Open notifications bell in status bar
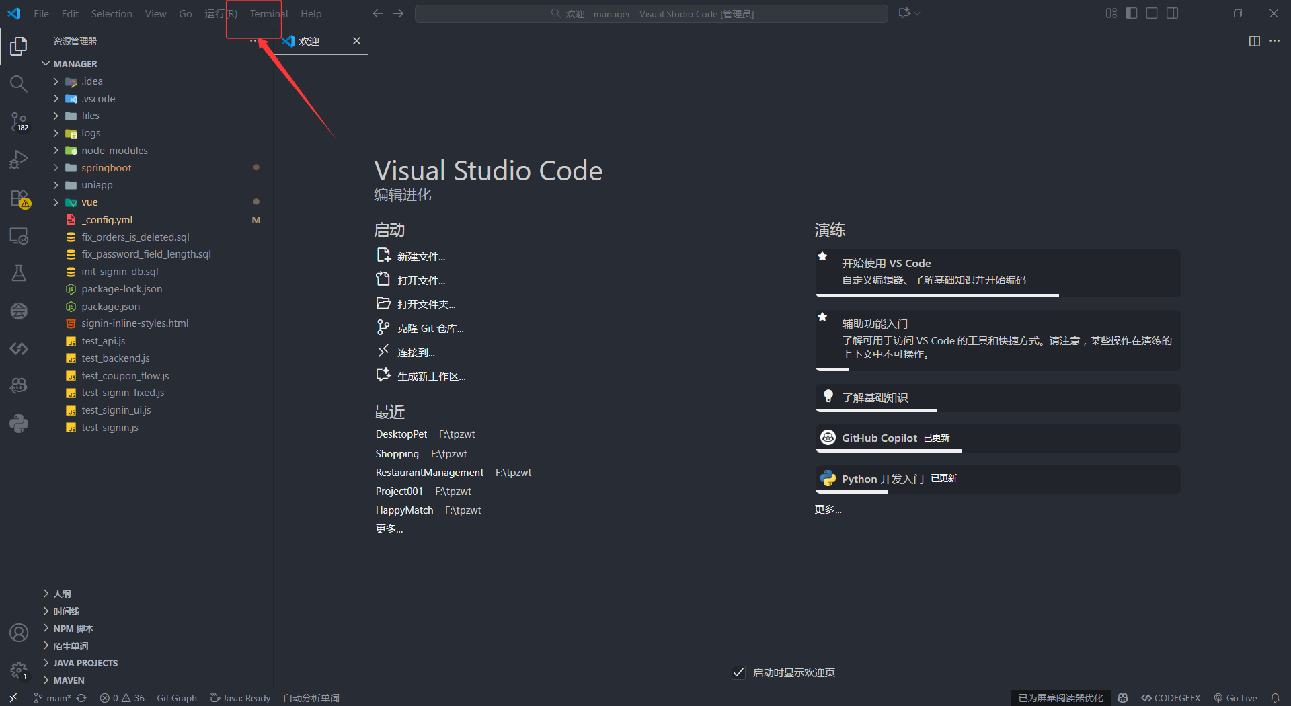The height and width of the screenshot is (706, 1291). pos(1275,698)
